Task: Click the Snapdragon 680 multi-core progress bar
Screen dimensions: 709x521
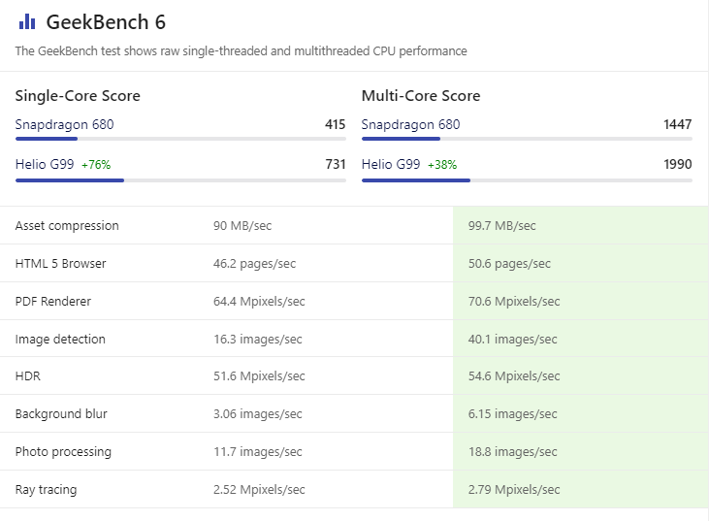Action: pyautogui.click(x=527, y=139)
